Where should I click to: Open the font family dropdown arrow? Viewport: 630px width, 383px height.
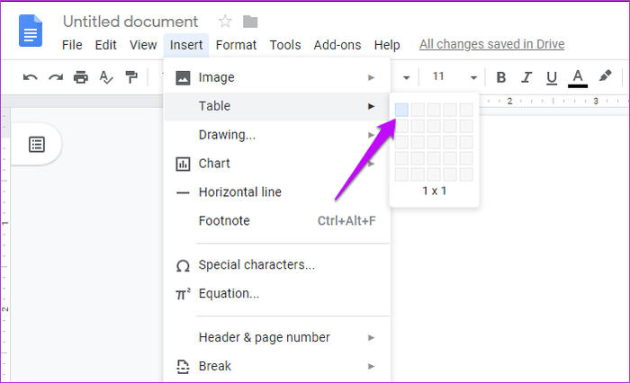click(407, 77)
